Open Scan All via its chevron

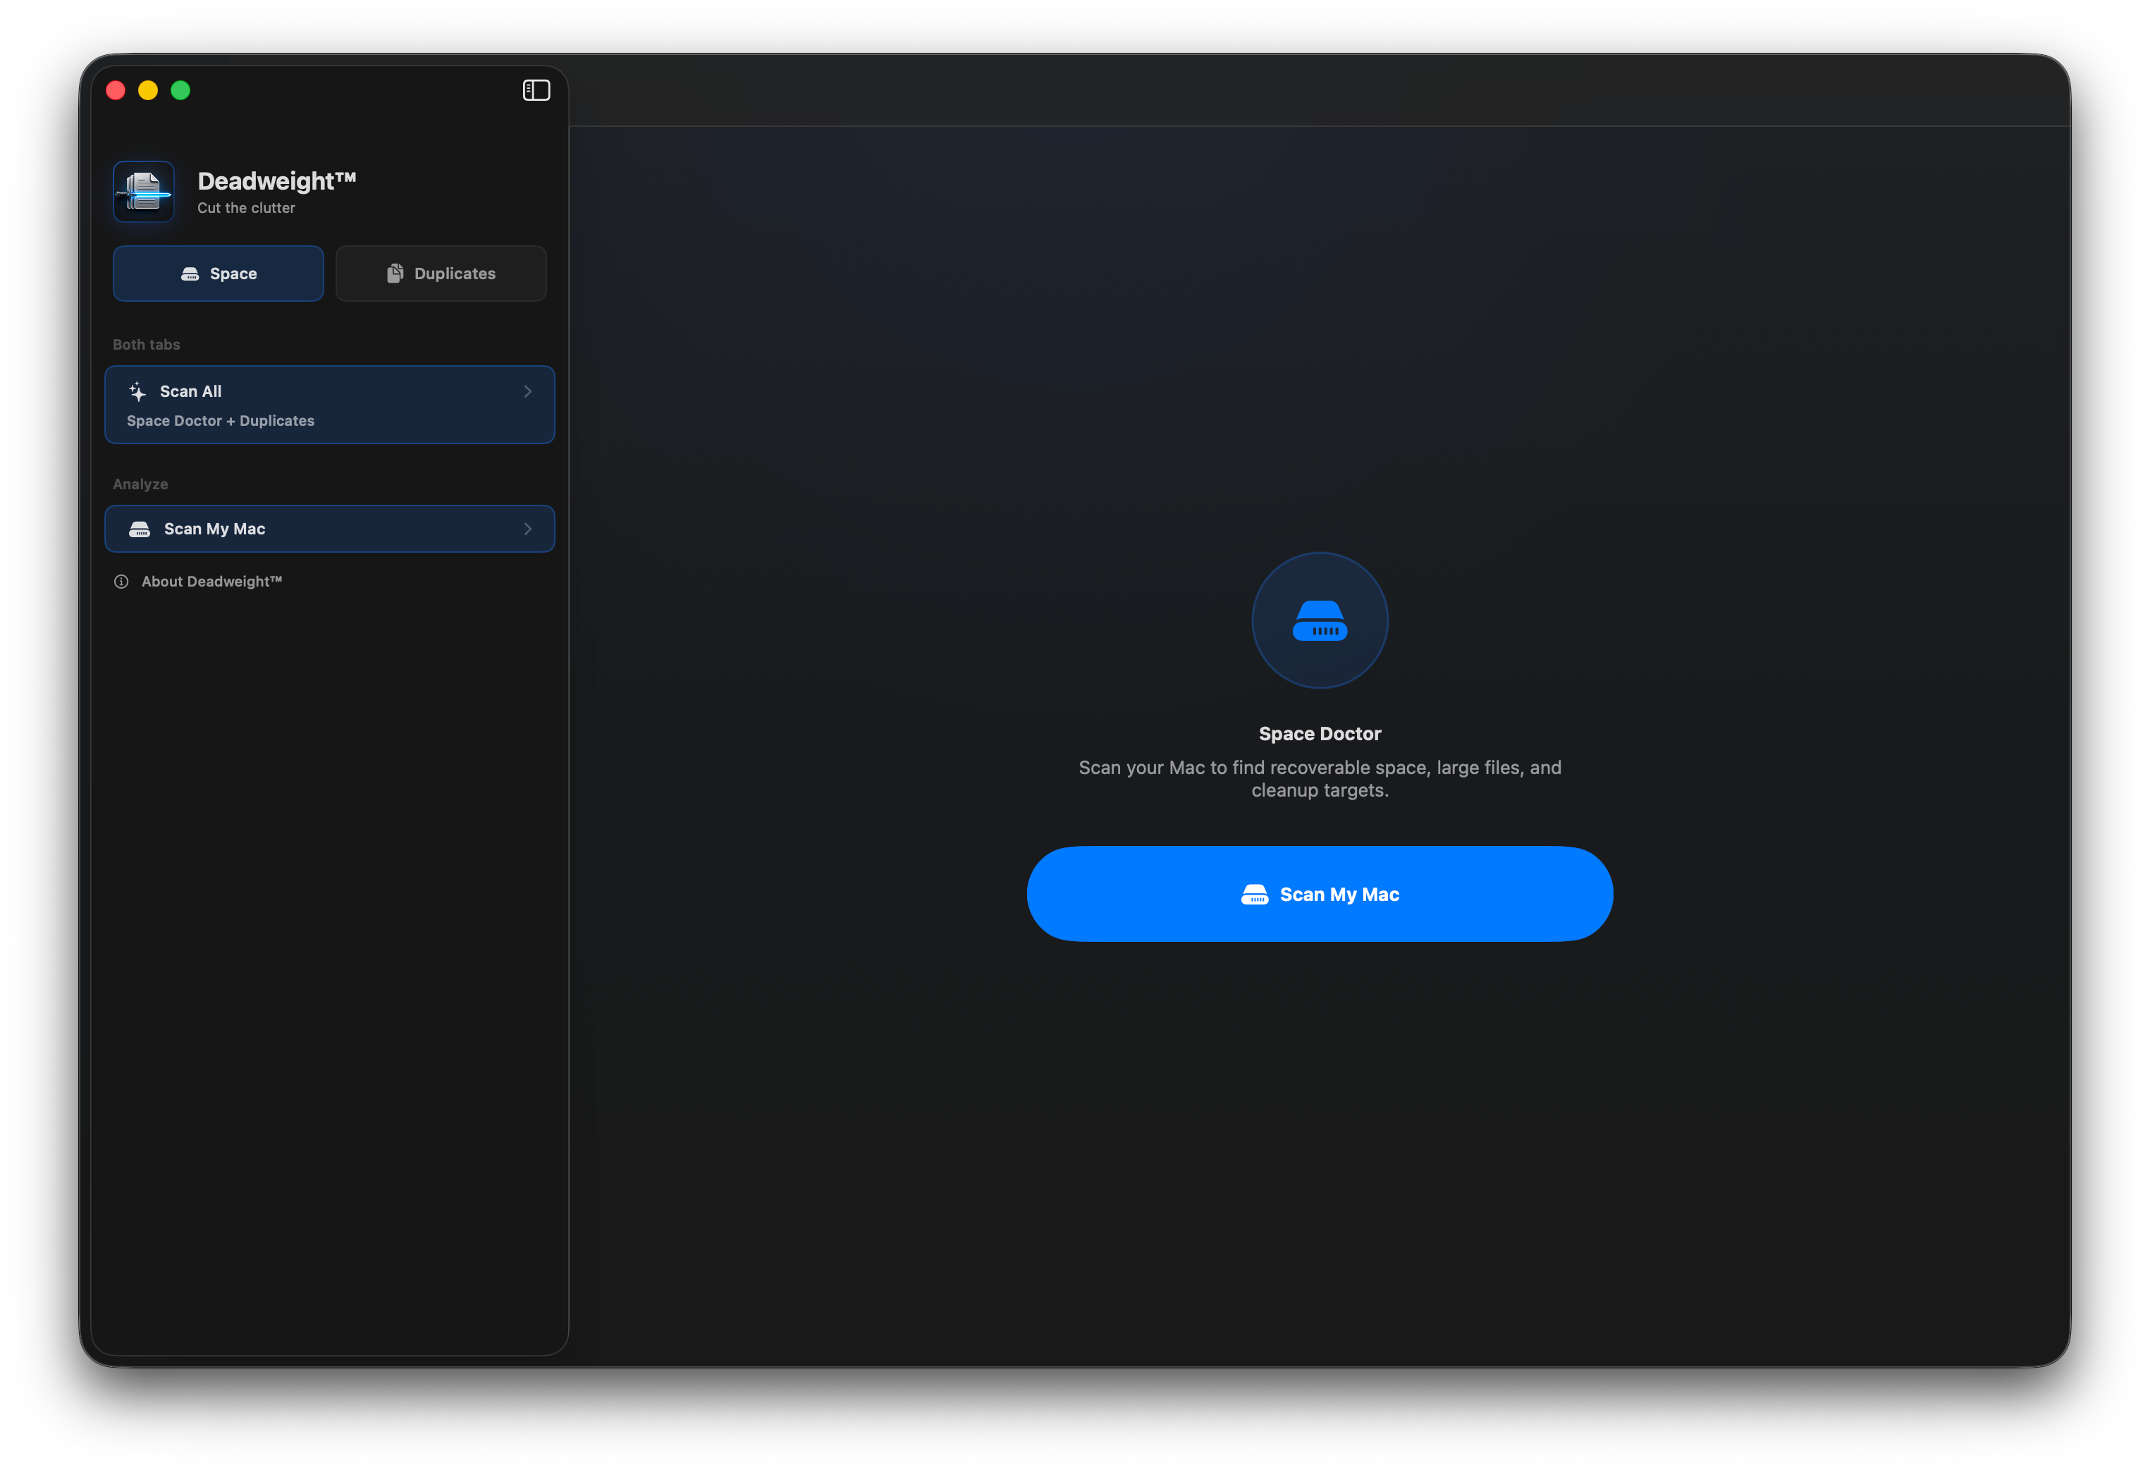click(x=528, y=391)
